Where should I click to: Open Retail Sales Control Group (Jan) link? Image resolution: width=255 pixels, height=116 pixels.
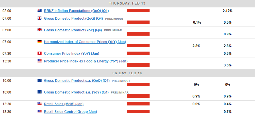(70, 112)
